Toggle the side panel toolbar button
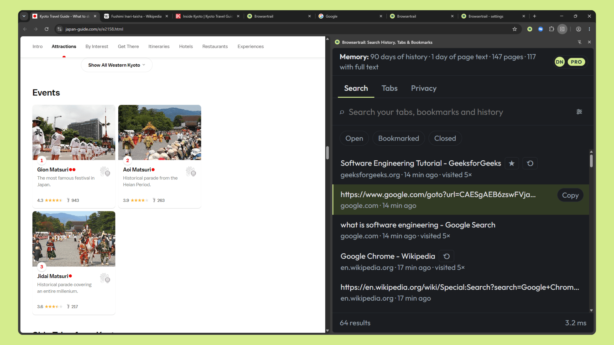The image size is (614, 345). (x=562, y=29)
